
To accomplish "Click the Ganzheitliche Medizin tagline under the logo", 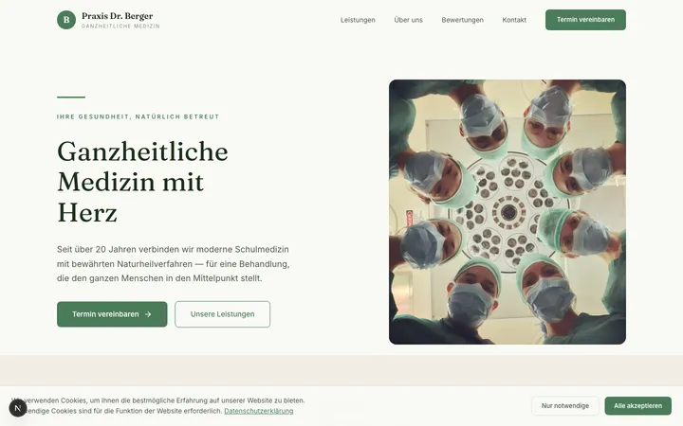I will coord(120,27).
